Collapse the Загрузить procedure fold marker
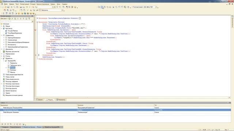The image size is (234, 131). click(x=37, y=22)
